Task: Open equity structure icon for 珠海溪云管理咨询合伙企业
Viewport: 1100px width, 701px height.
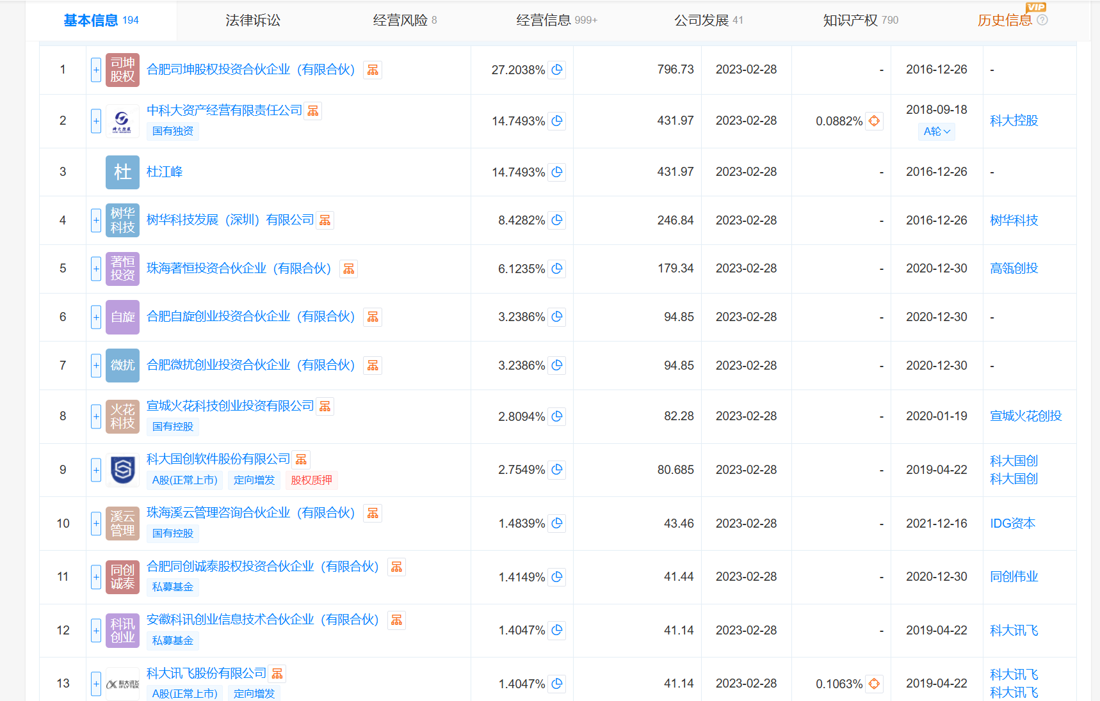Action: [x=373, y=513]
